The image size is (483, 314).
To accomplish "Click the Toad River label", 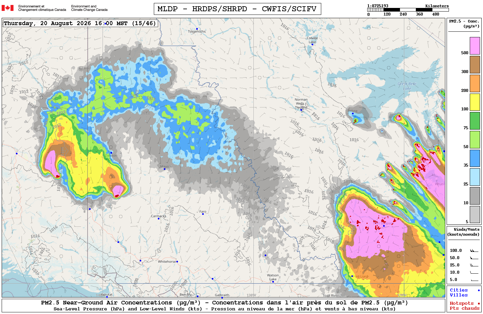I will tap(330, 295).
